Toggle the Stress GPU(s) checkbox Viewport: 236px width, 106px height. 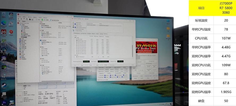(75, 31)
